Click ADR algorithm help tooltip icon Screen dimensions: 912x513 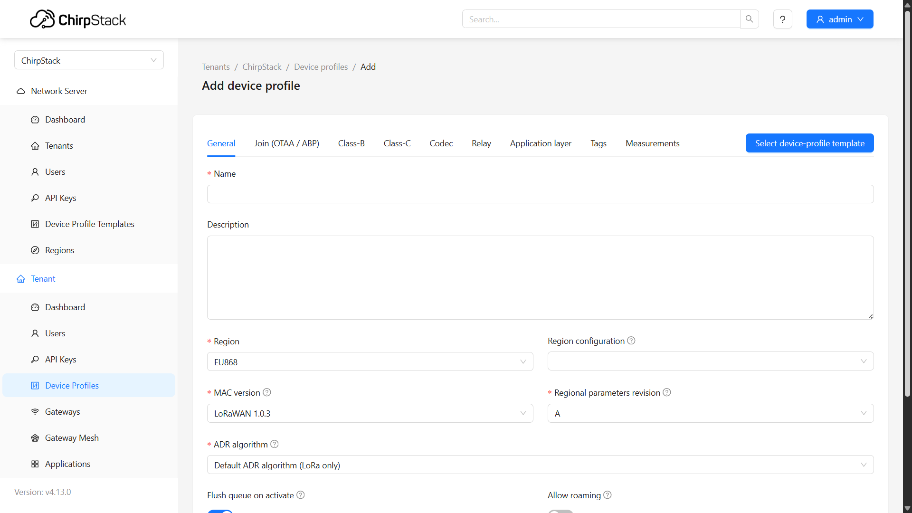[275, 444]
